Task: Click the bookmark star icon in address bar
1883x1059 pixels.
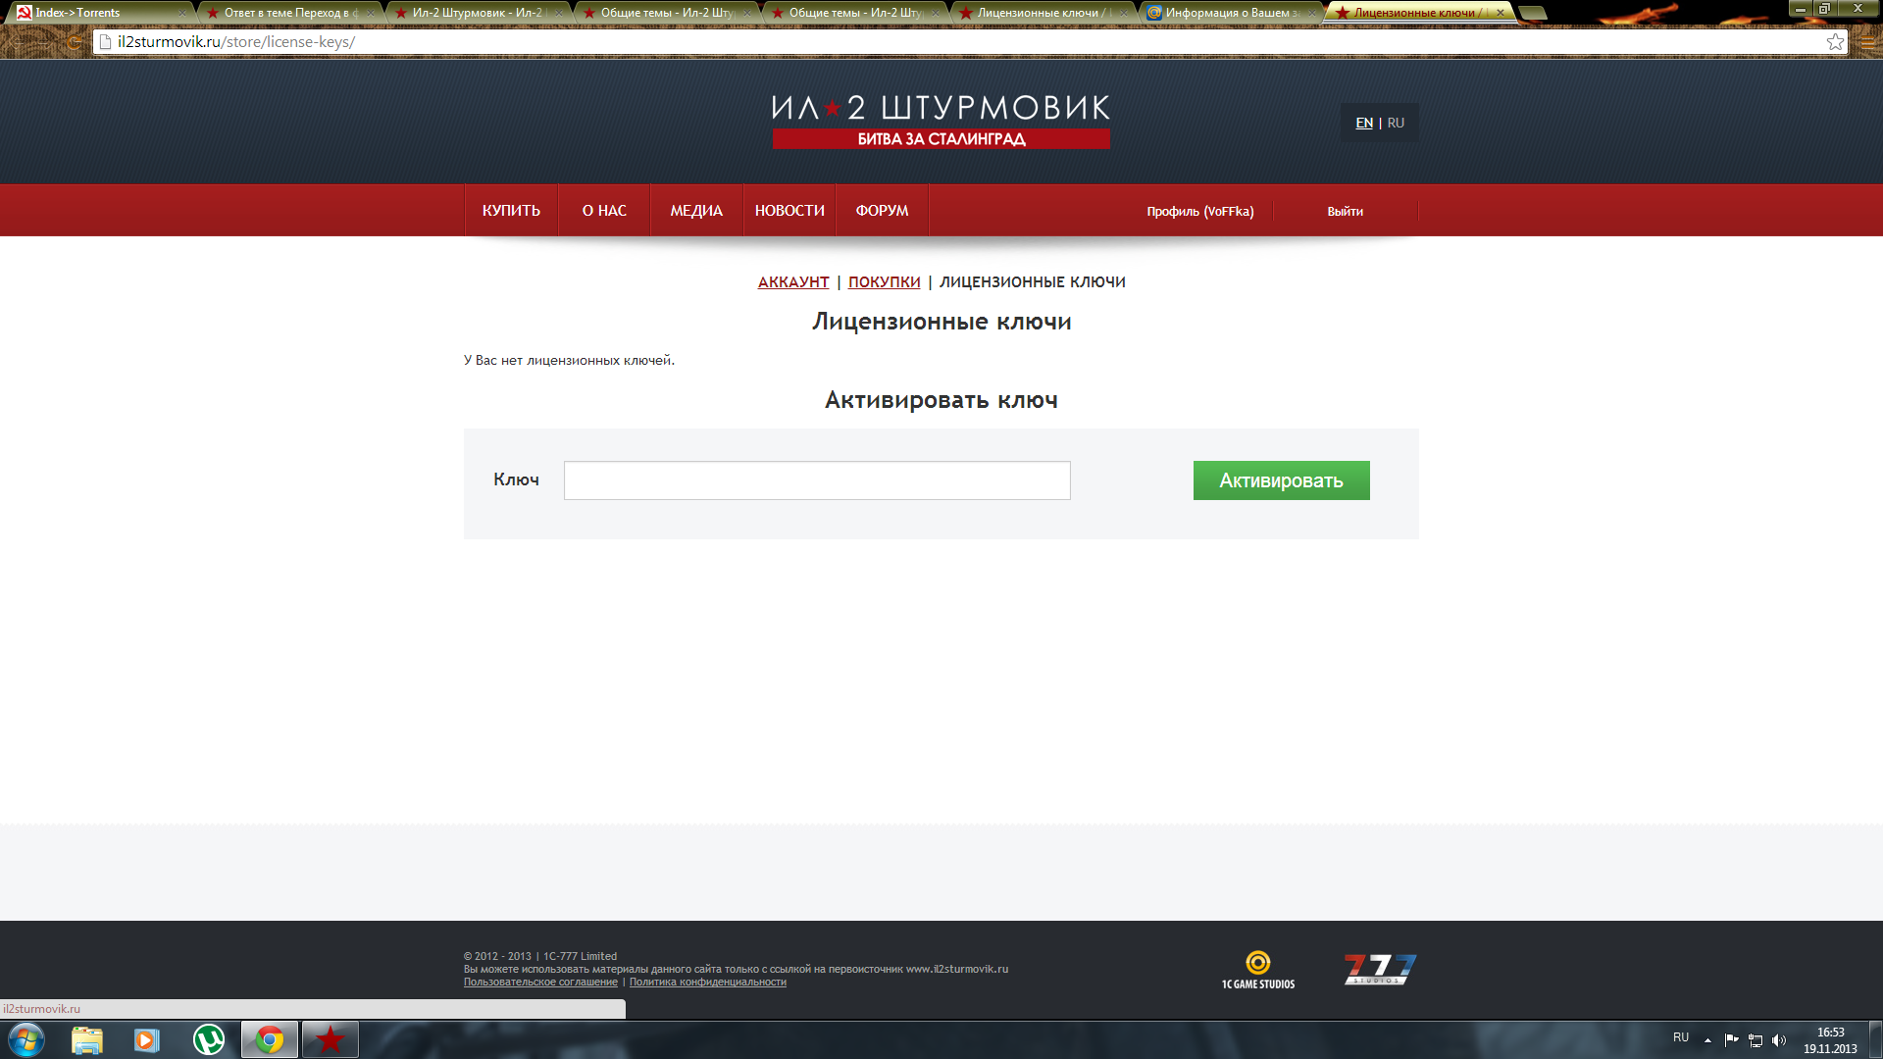Action: click(1835, 42)
